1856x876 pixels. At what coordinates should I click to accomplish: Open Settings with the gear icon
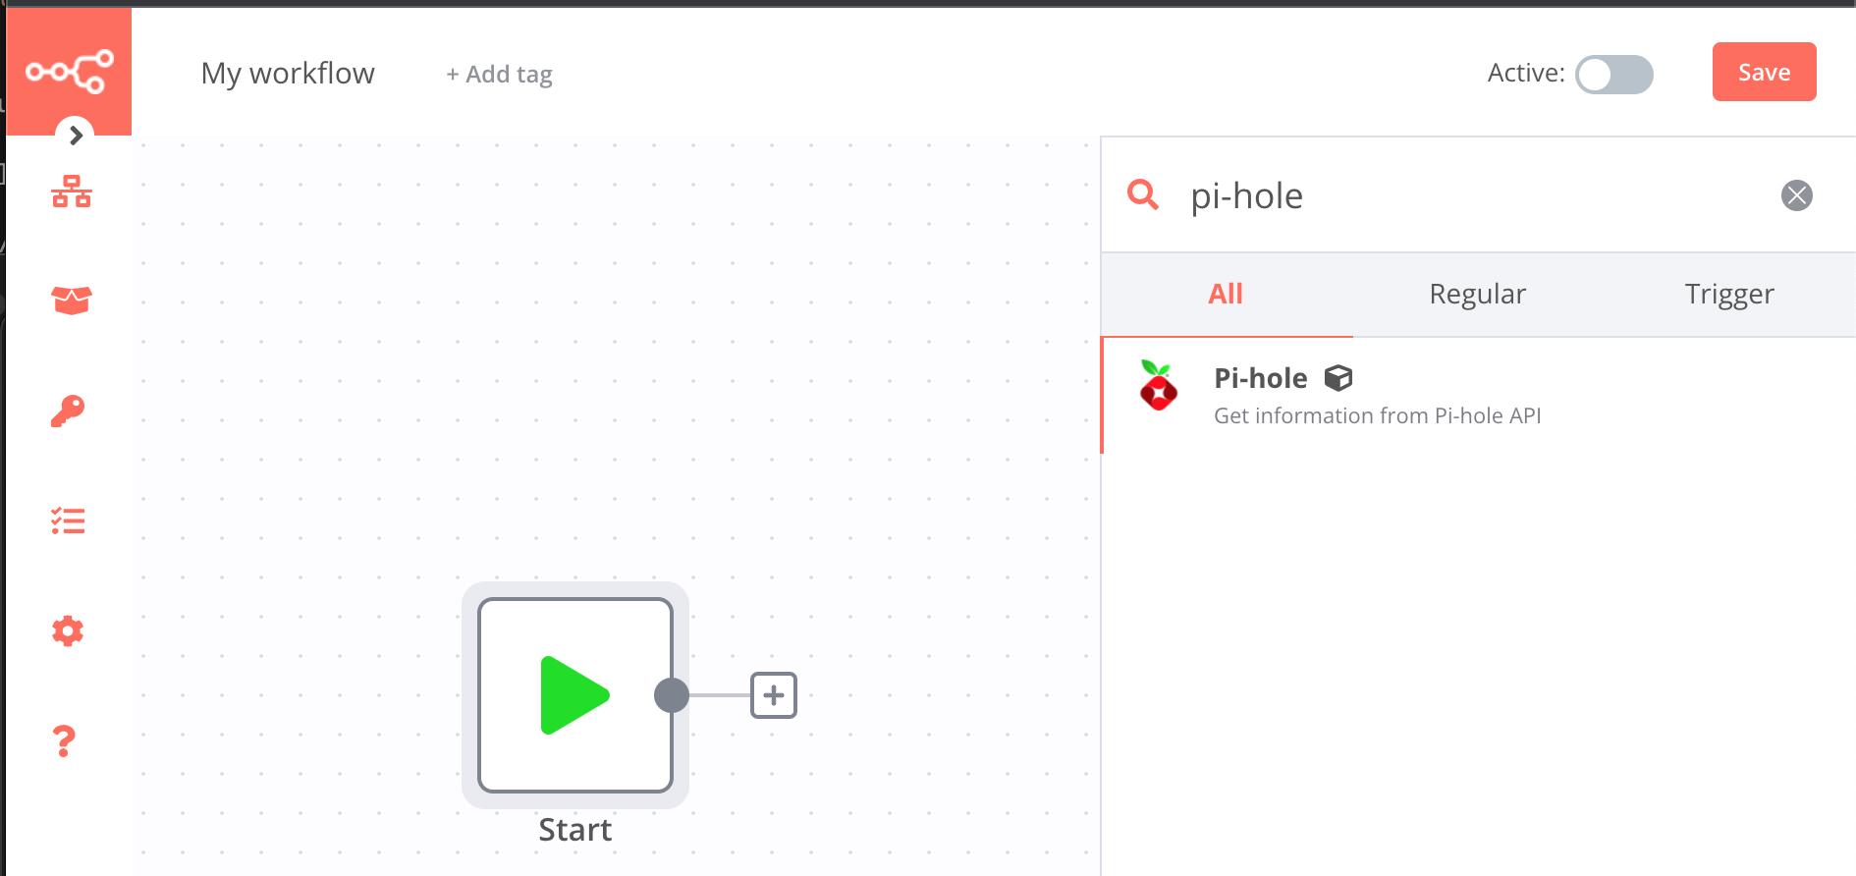[x=68, y=630]
